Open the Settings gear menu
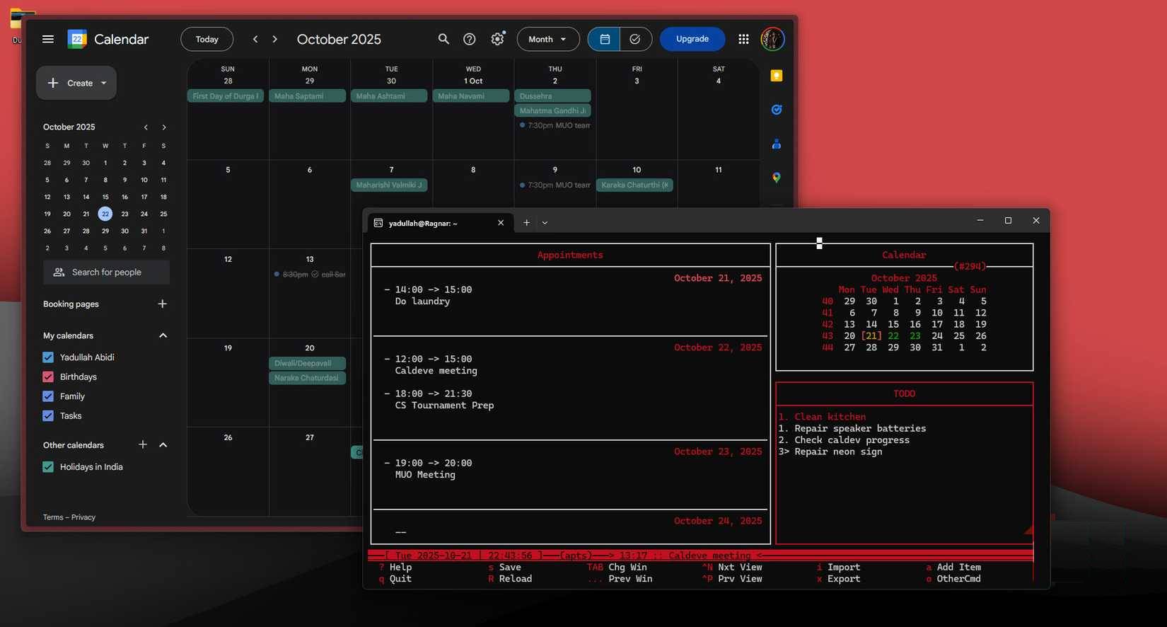 pos(498,39)
